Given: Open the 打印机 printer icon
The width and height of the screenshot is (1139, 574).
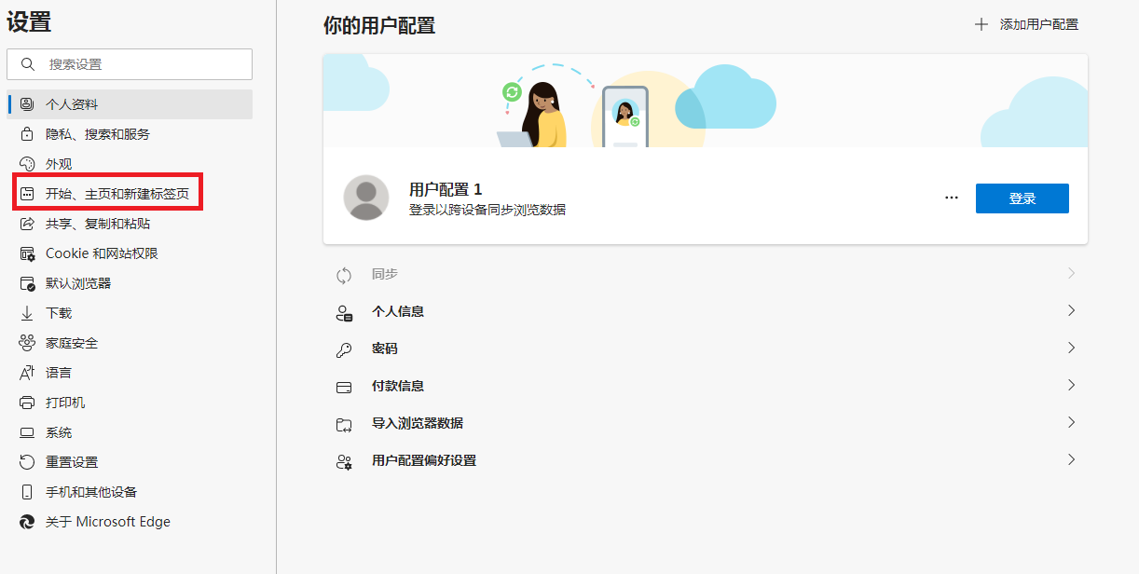Looking at the screenshot, I should 26,402.
